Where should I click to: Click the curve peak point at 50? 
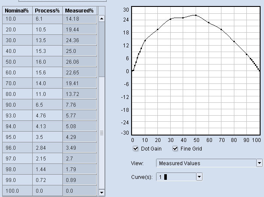pyautogui.click(x=196, y=15)
